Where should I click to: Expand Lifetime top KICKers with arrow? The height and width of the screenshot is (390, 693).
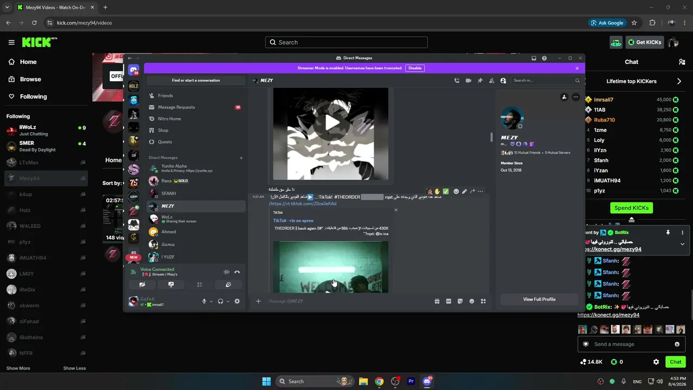tap(679, 81)
